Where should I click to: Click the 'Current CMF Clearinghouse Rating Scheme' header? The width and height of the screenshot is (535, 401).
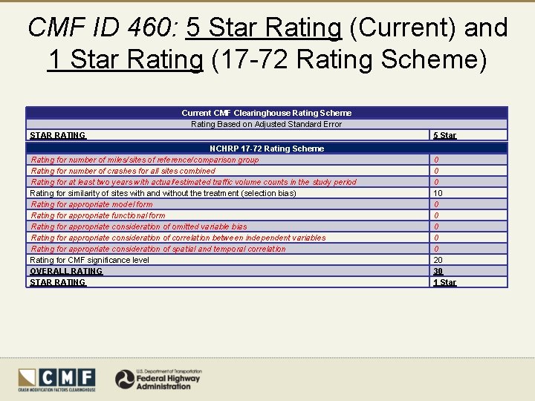(x=267, y=113)
